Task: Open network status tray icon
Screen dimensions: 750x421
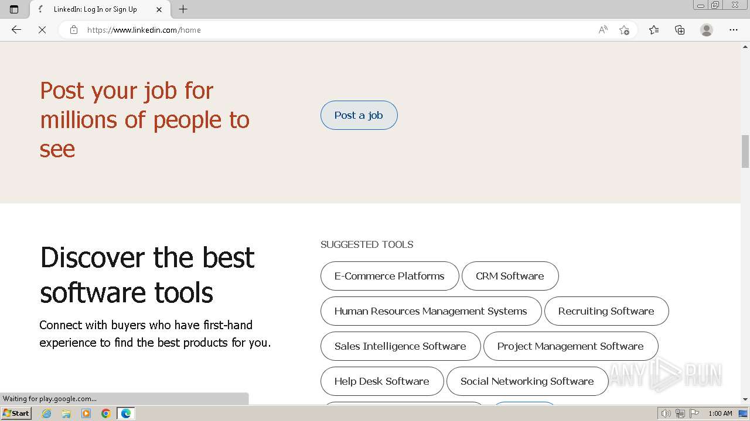Action: (680, 413)
